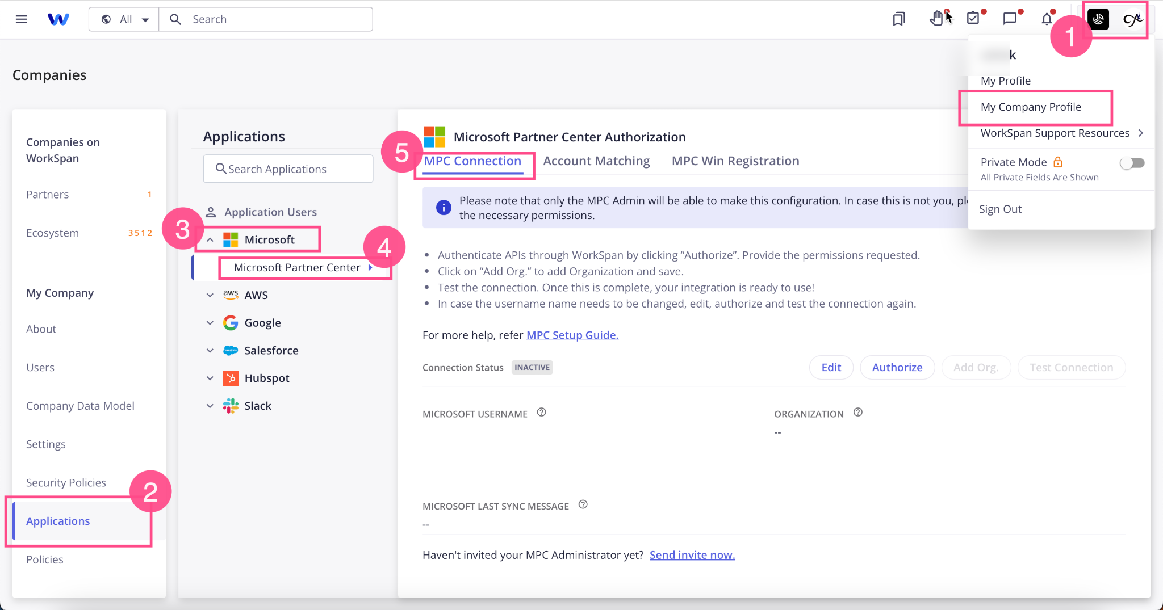Open the Microsoft Last Sync Message help icon
Screen dimensions: 1163x610
583,504
